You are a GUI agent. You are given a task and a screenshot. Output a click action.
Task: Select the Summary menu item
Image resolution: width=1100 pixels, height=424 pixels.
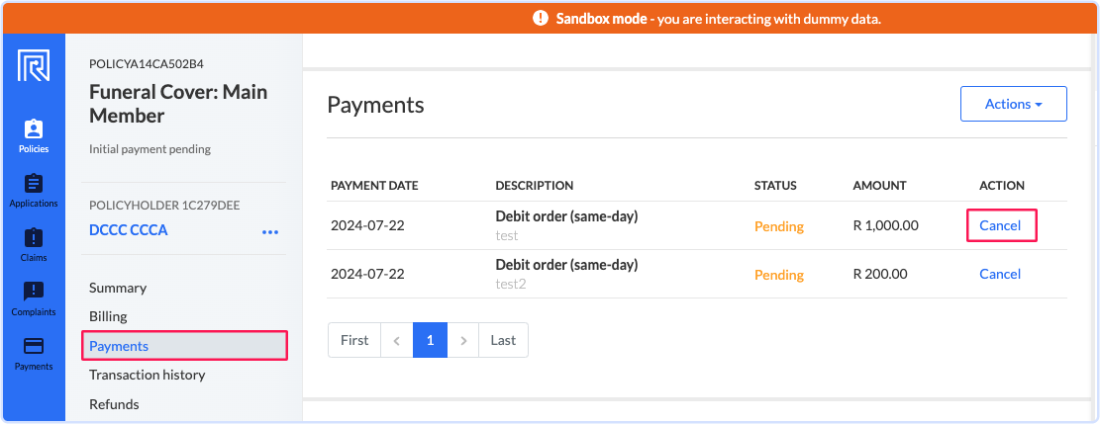click(118, 288)
